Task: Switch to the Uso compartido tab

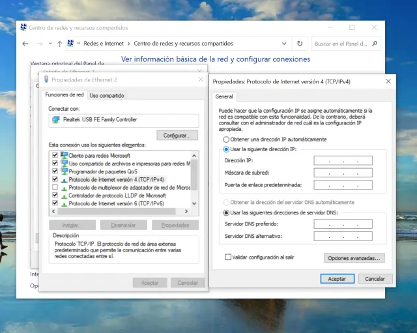Action: (107, 96)
